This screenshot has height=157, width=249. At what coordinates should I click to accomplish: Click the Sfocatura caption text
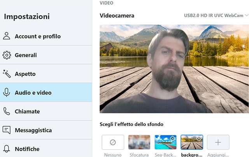(x=139, y=155)
